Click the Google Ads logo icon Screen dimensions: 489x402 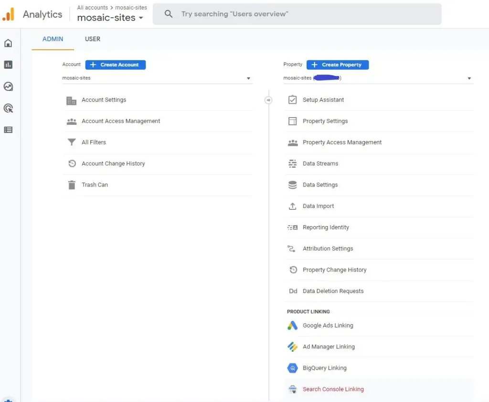pos(293,325)
